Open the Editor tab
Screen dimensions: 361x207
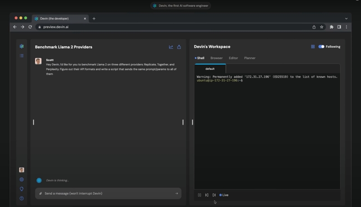click(233, 58)
